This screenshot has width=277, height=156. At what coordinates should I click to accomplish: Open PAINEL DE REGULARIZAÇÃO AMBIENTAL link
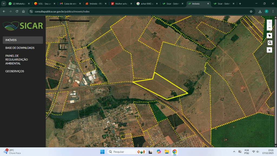point(17,60)
